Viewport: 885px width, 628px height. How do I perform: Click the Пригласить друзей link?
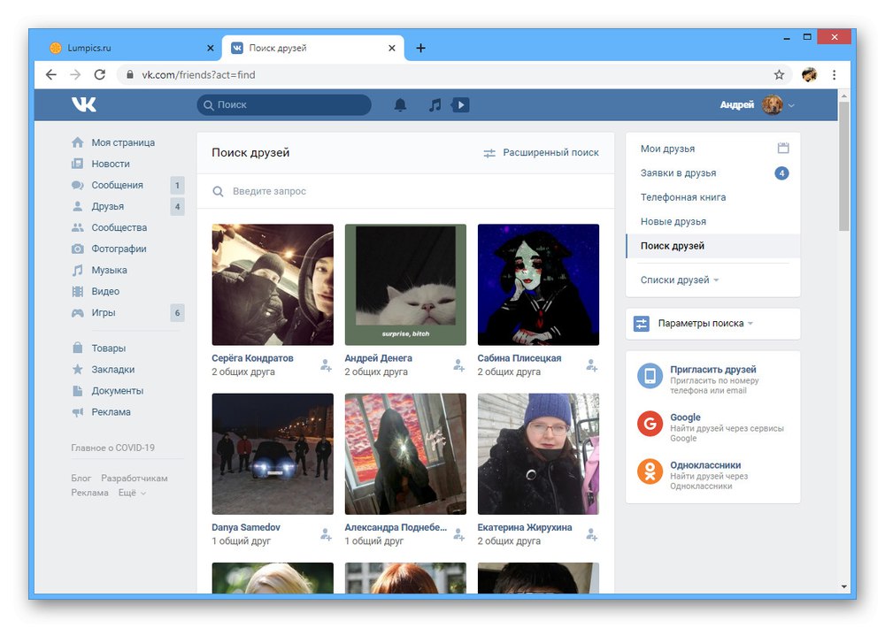point(712,370)
